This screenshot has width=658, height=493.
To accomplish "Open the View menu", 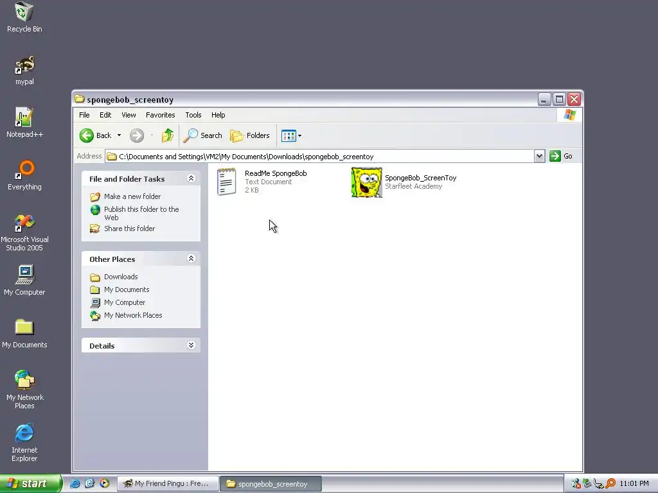I will [x=129, y=115].
